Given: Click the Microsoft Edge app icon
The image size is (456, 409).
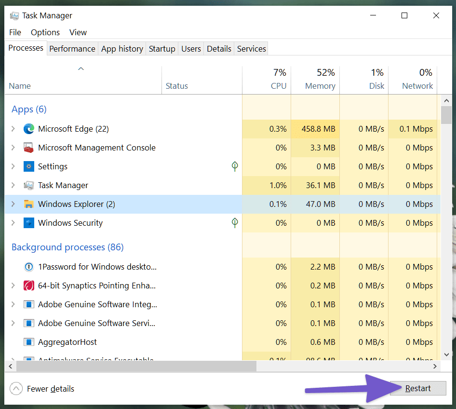Looking at the screenshot, I should pos(29,129).
